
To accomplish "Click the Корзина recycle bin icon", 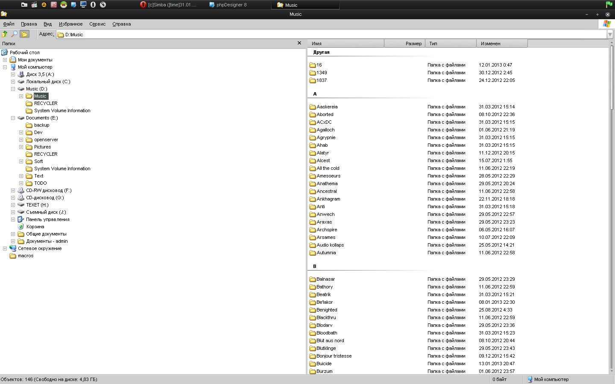I will click(21, 227).
